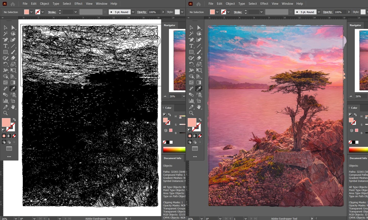Select the Scale tool in right window

coord(199,64)
